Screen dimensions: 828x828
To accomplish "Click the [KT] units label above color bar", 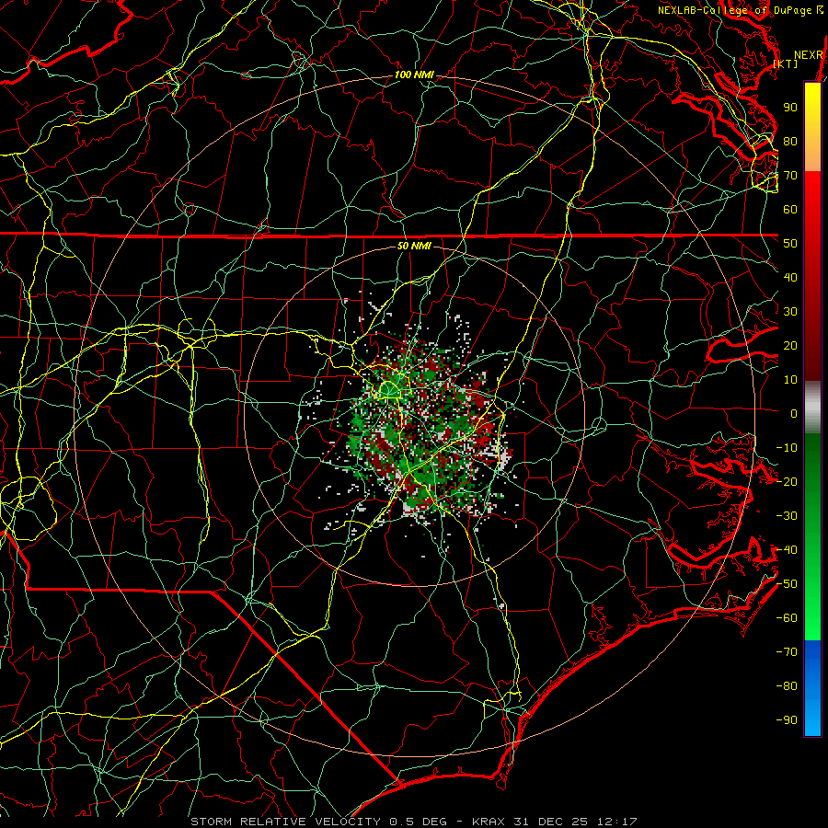I will [786, 63].
